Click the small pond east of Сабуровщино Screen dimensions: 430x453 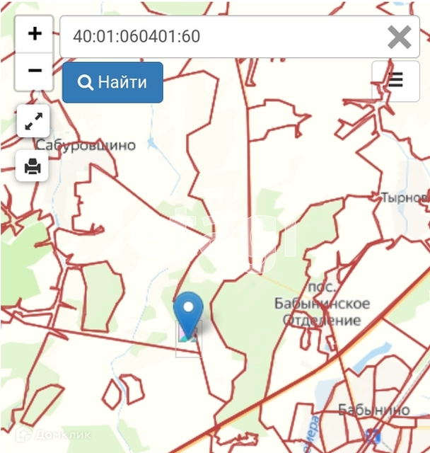tap(151, 142)
